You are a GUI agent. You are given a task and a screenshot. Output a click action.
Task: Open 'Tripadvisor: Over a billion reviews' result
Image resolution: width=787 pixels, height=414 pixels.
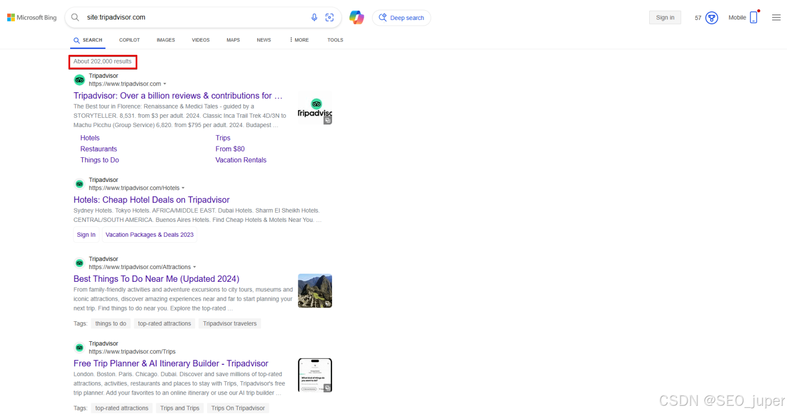178,96
